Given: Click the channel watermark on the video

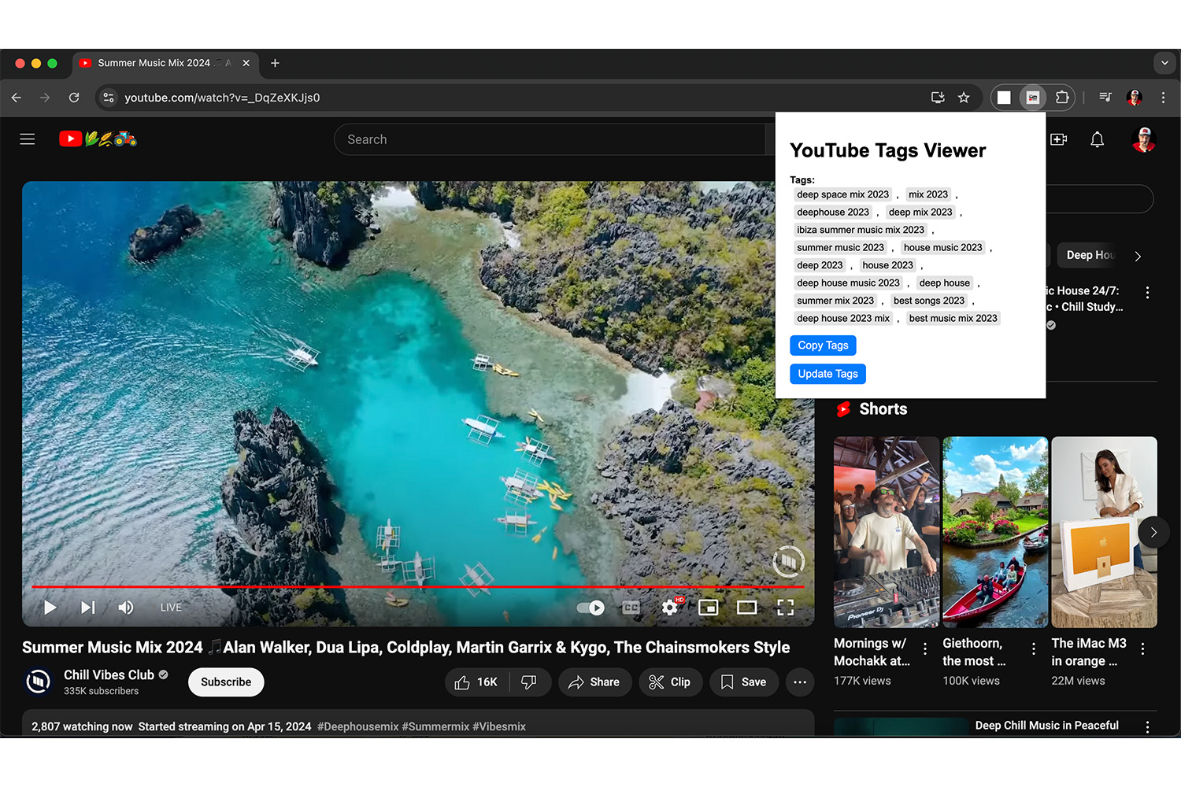Looking at the screenshot, I should coord(788,561).
